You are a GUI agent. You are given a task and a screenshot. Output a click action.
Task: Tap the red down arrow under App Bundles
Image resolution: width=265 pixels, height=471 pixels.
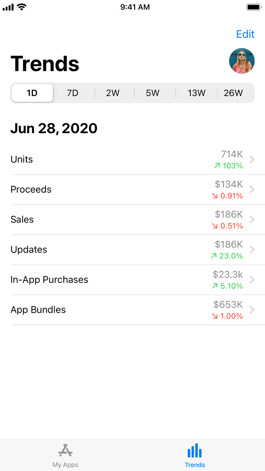coord(215,316)
